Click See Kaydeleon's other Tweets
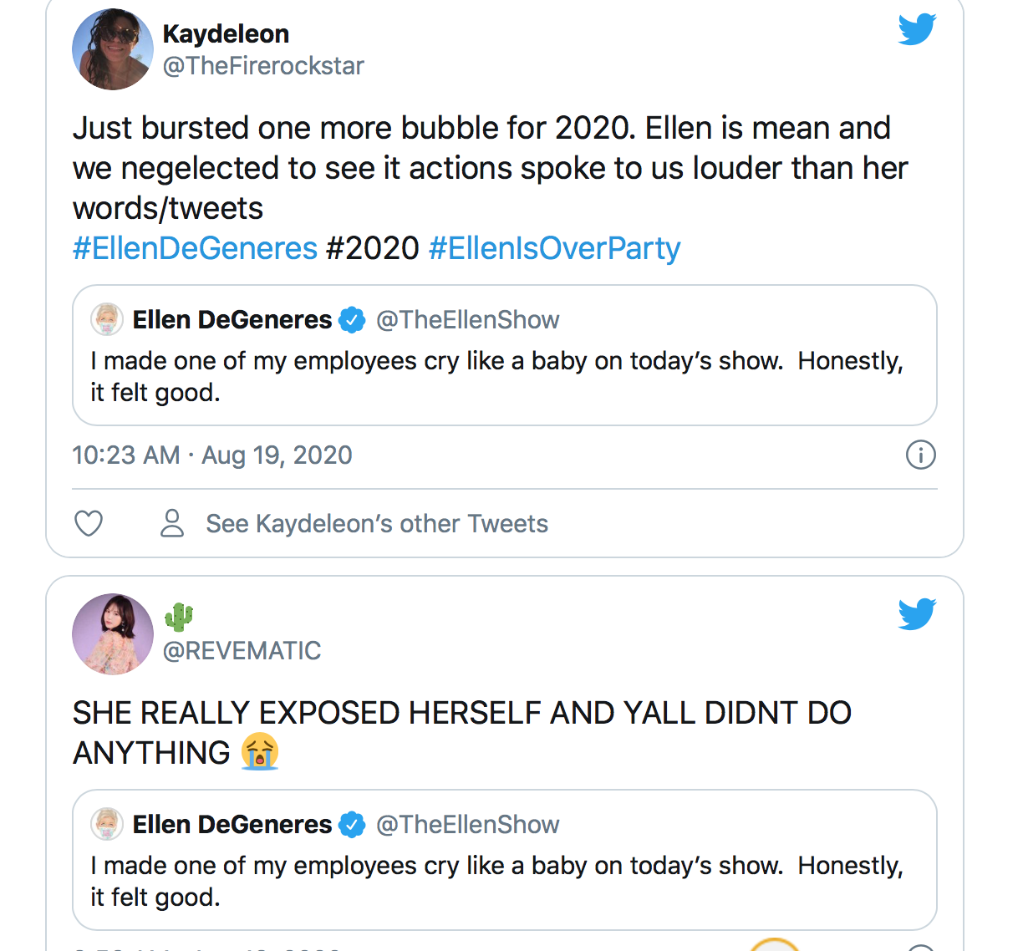This screenshot has width=1023, height=951. pos(377,524)
